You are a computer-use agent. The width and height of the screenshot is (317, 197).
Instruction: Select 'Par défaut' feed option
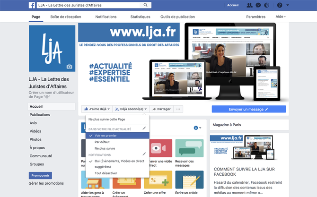coord(117,142)
